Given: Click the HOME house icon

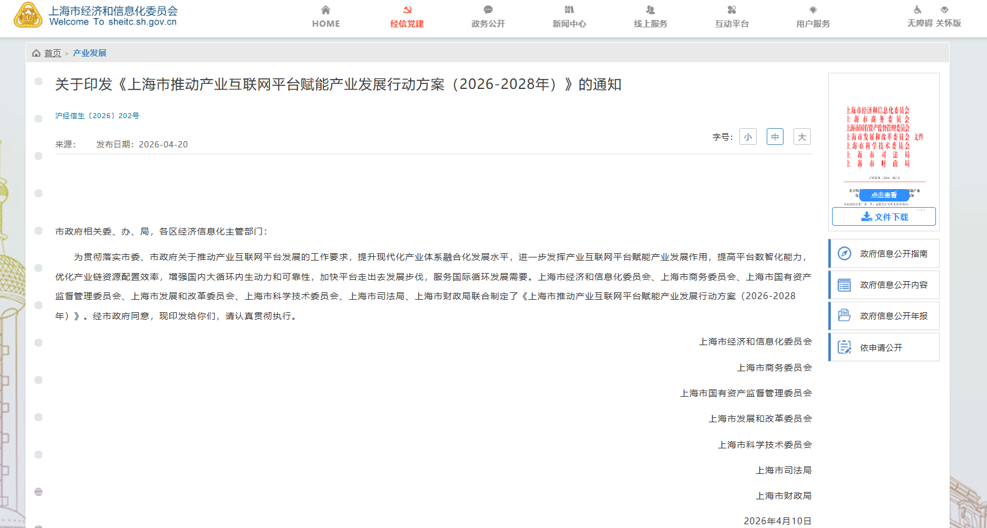Looking at the screenshot, I should pyautogui.click(x=325, y=10).
